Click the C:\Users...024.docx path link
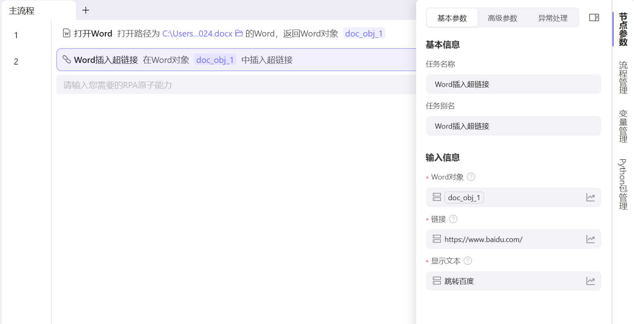This screenshot has height=324, width=634. 198,33
